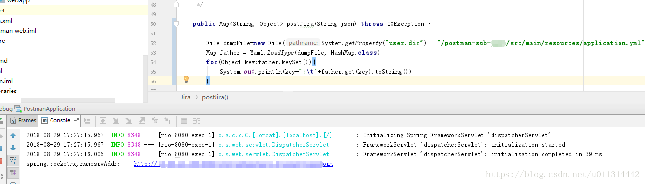Switch to the Frames tab
This screenshot has width=645, height=184.
(x=22, y=120)
